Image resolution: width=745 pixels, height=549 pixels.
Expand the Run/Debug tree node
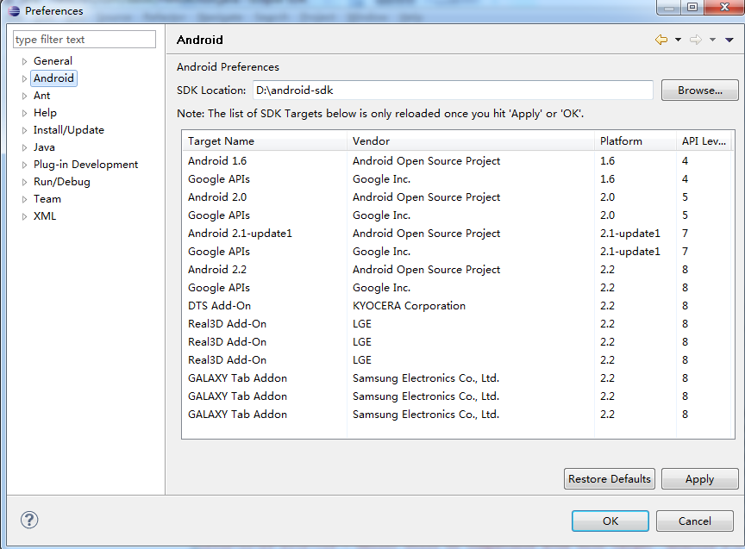24,182
